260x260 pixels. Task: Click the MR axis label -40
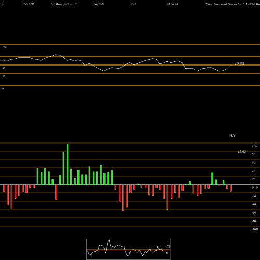coord(254,204)
